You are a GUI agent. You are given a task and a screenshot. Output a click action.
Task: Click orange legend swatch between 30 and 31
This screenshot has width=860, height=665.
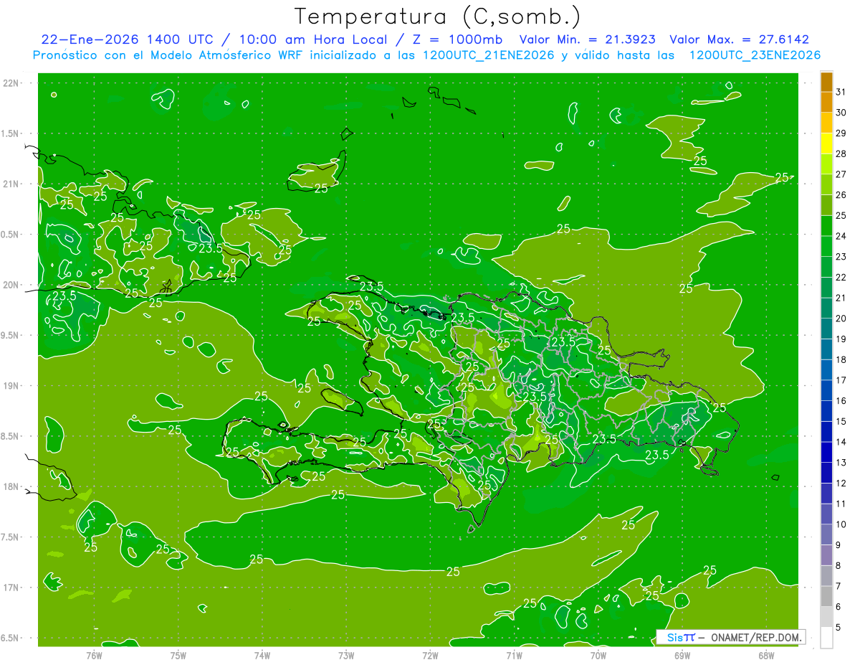[x=826, y=103]
